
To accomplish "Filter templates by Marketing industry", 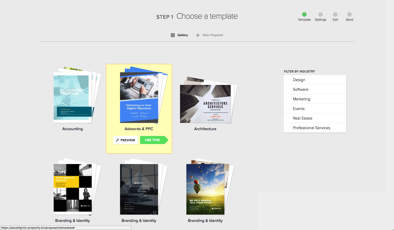I will [x=315, y=99].
